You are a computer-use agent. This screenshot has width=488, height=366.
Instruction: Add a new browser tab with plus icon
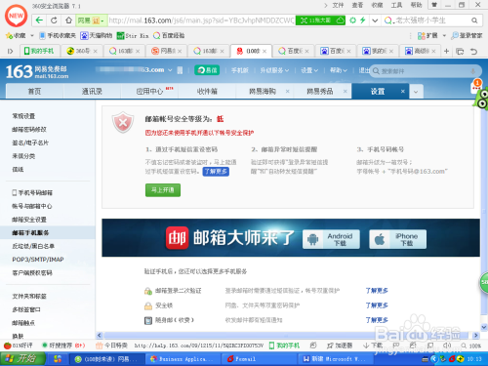446,51
